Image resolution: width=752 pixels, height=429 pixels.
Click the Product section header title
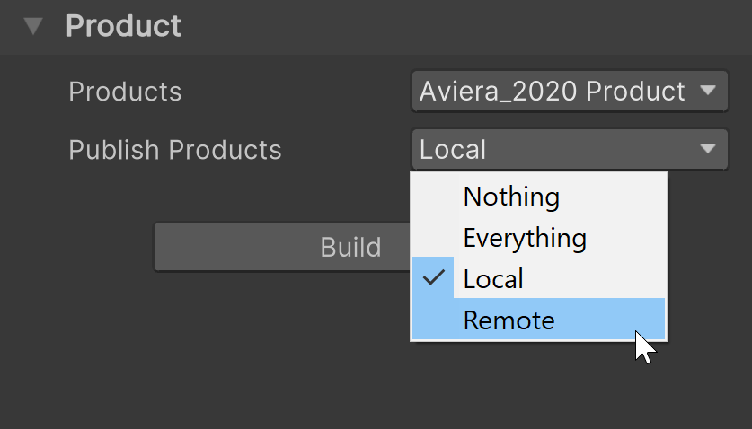coord(123,26)
